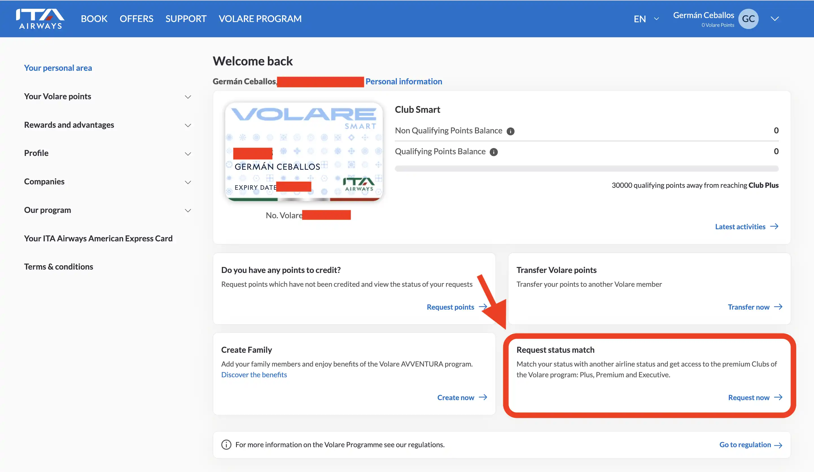Viewport: 814px width, 472px height.
Task: Open the ITA Airways logo homepage
Action: tap(40, 19)
